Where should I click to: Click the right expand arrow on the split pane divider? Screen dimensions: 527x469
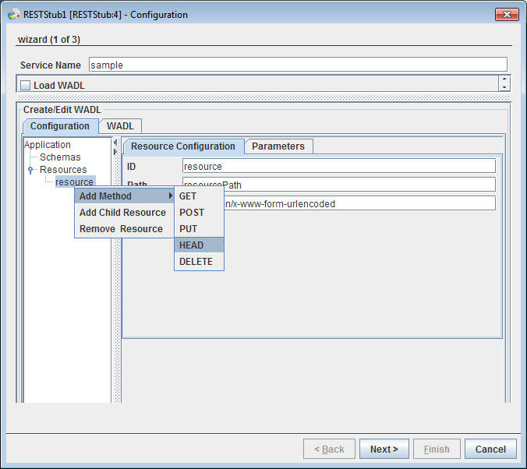(x=115, y=152)
